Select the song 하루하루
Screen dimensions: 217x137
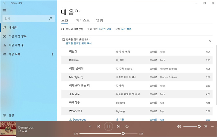coord(137,102)
